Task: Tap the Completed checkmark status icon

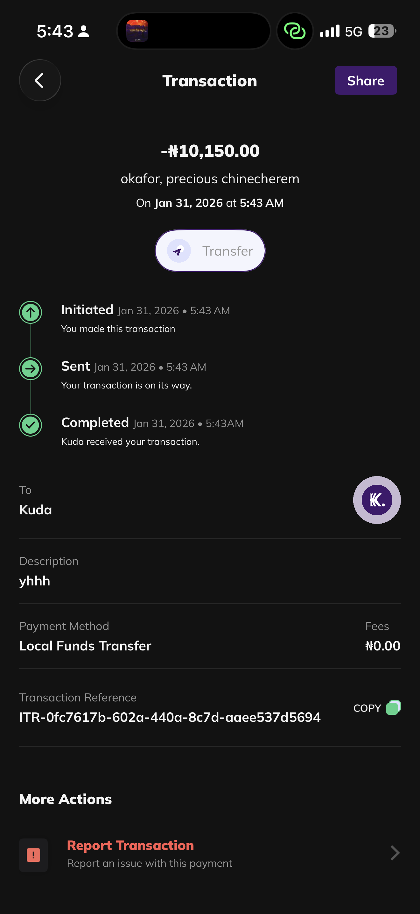Action: [31, 425]
